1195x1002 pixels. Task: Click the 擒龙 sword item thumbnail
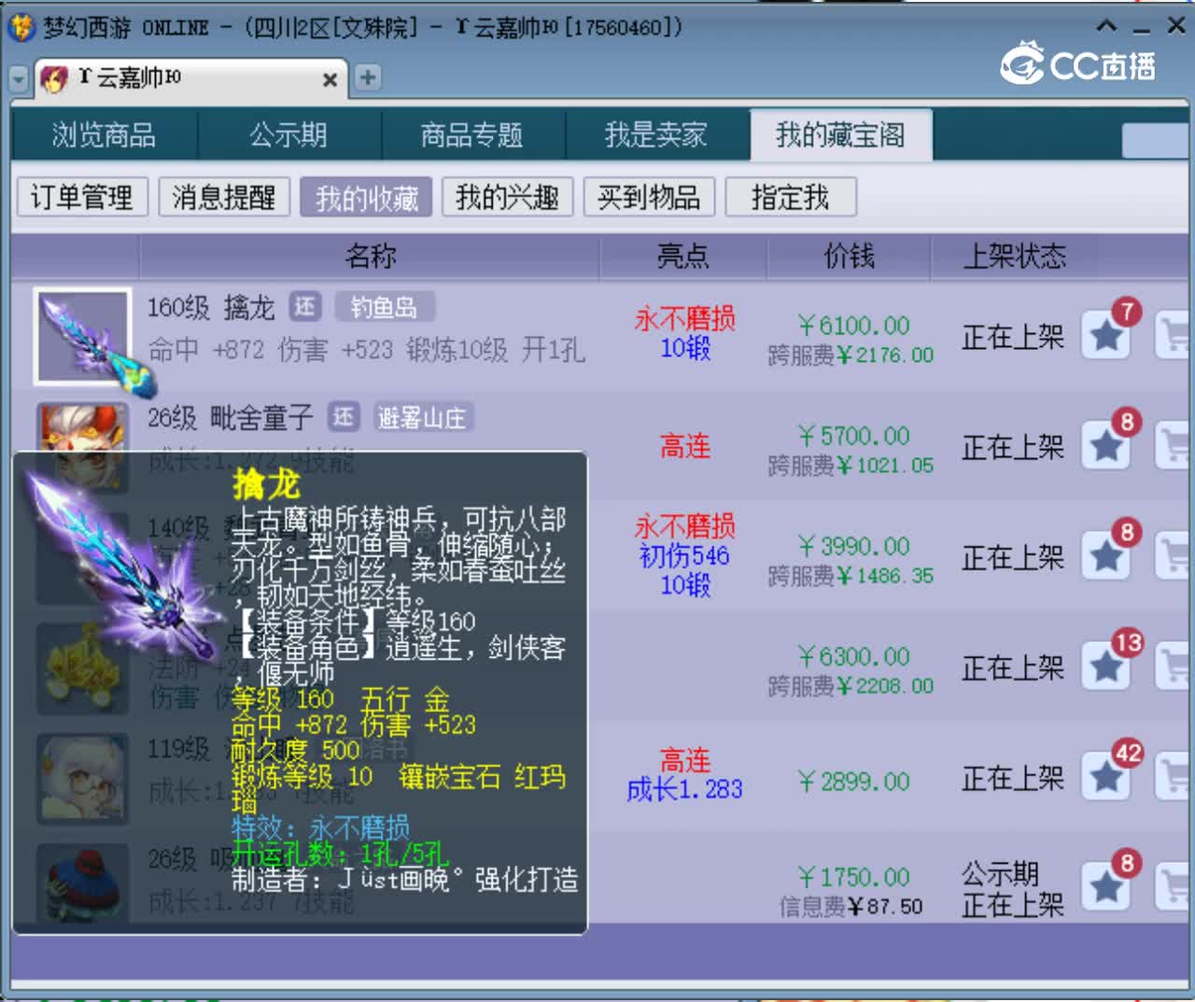(x=82, y=336)
